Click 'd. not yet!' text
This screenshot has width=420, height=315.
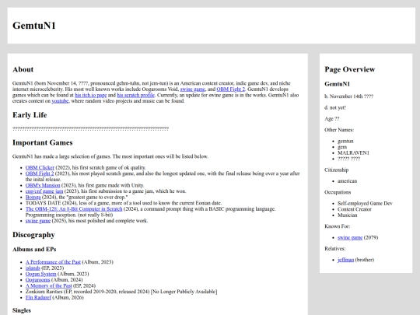point(335,107)
